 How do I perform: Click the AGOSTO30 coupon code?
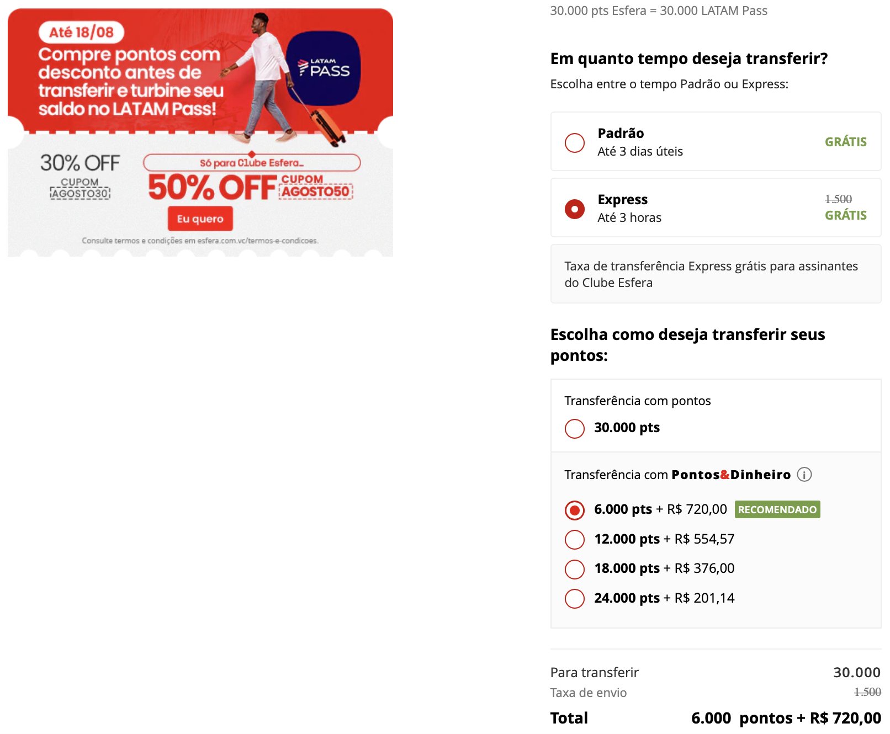click(x=81, y=193)
